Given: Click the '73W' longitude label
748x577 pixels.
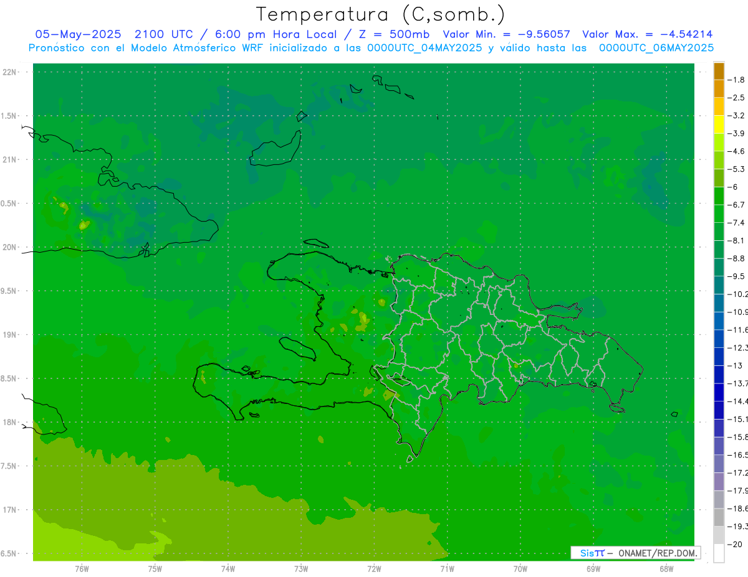Looking at the screenshot, I should [301, 569].
